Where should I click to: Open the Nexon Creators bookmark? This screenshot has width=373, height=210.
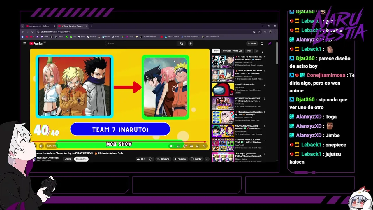click(172, 37)
